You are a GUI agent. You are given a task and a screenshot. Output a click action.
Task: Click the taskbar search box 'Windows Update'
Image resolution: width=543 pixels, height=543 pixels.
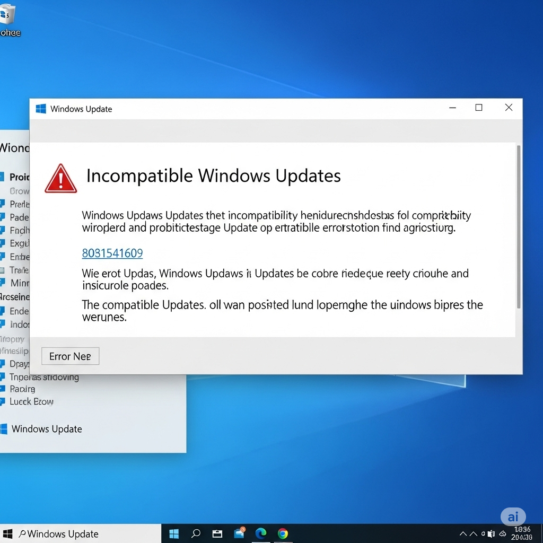point(89,533)
